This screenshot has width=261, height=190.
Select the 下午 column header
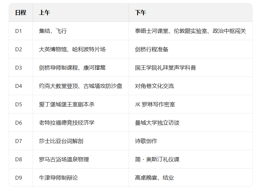140,13
